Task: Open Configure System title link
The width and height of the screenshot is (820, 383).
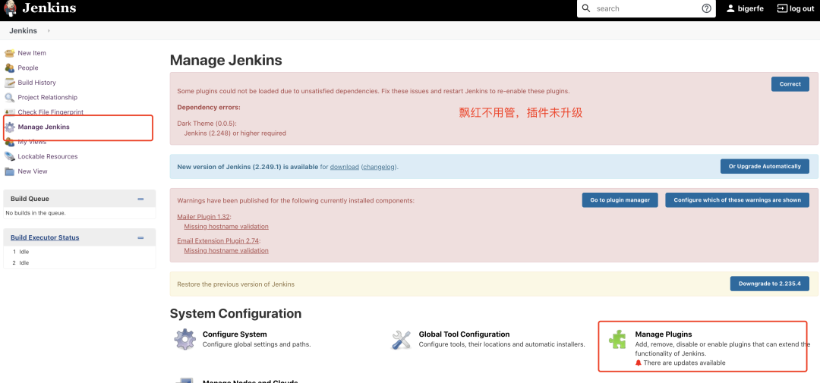Action: click(235, 334)
